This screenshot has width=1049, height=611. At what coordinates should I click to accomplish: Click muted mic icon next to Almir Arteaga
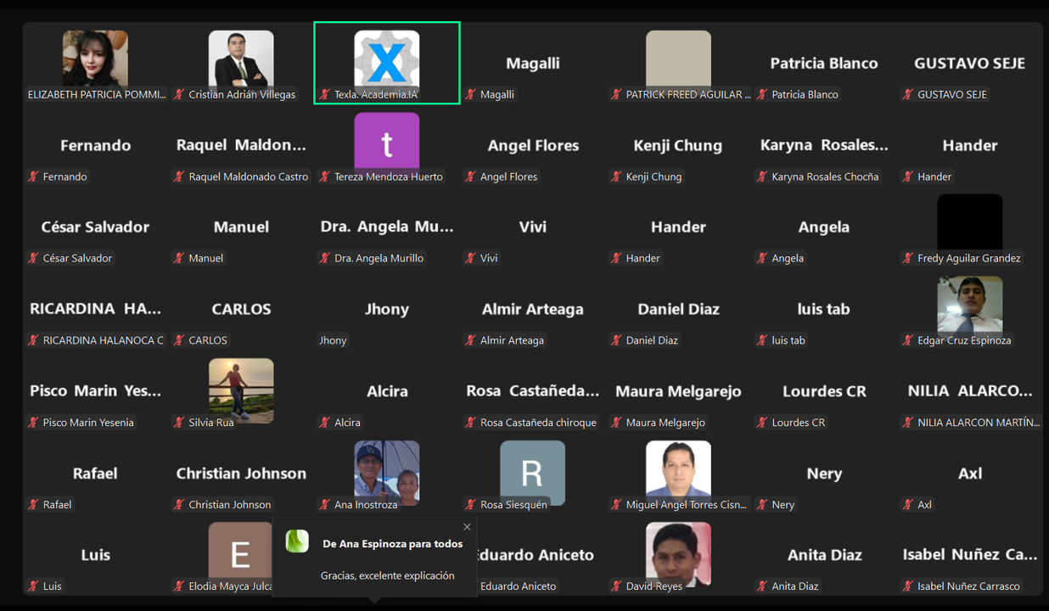[470, 341]
